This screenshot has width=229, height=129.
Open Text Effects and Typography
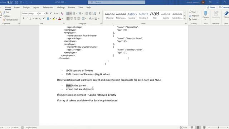click(48, 19)
